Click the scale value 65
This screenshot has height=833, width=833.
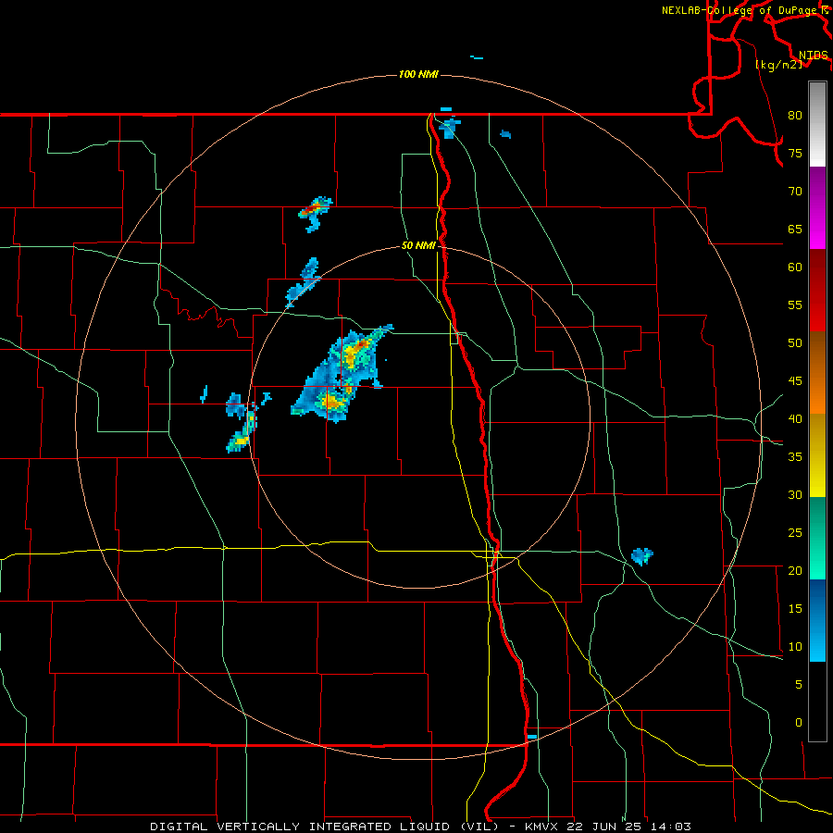tap(795, 230)
